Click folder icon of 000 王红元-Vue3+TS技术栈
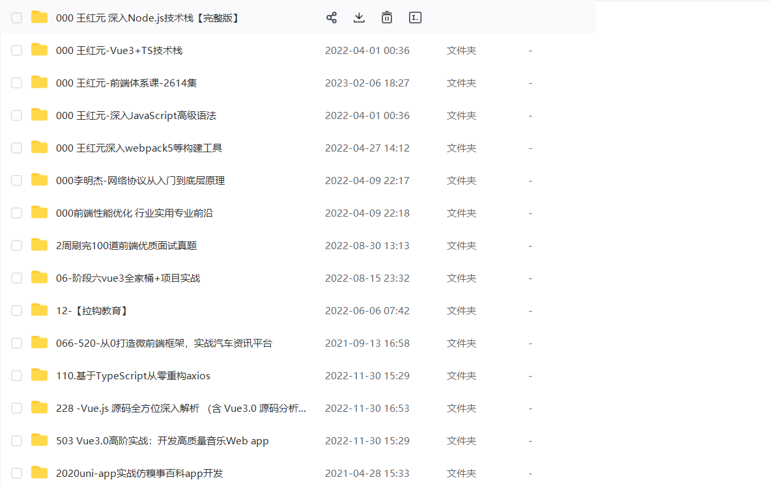770x484 pixels. click(39, 50)
